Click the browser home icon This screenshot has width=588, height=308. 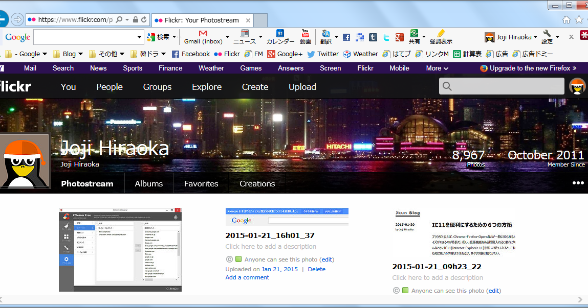click(567, 19)
